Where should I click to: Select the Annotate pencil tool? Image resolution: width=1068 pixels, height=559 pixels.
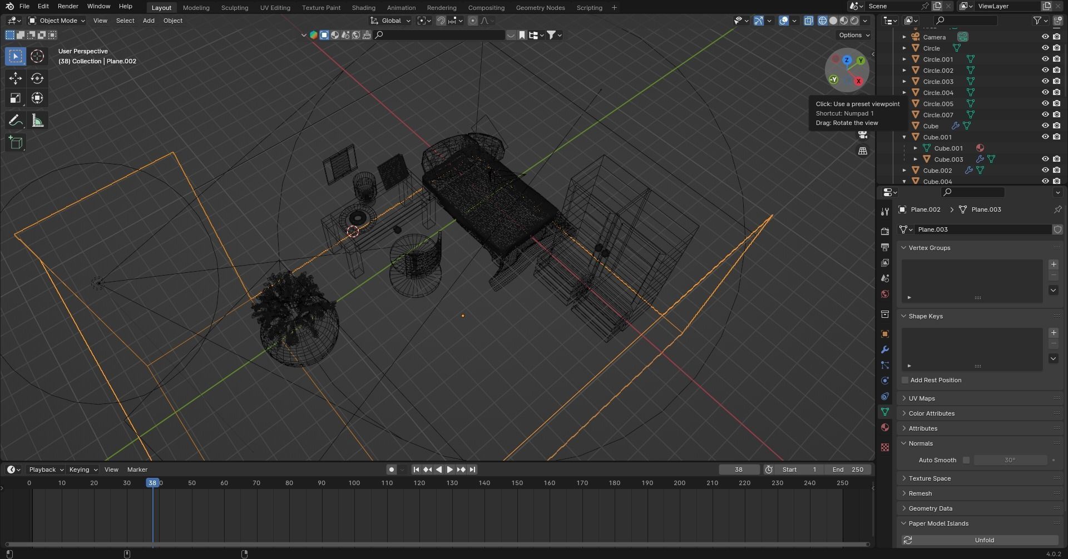click(16, 121)
